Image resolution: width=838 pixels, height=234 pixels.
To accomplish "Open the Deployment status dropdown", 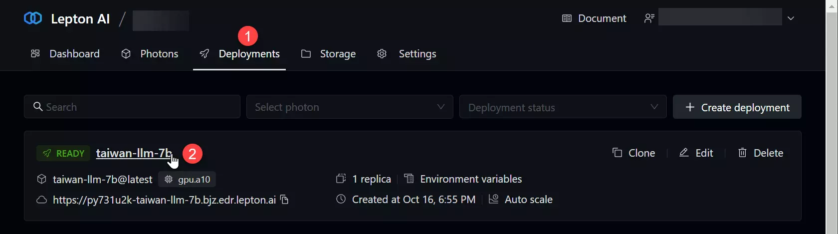I will [563, 107].
